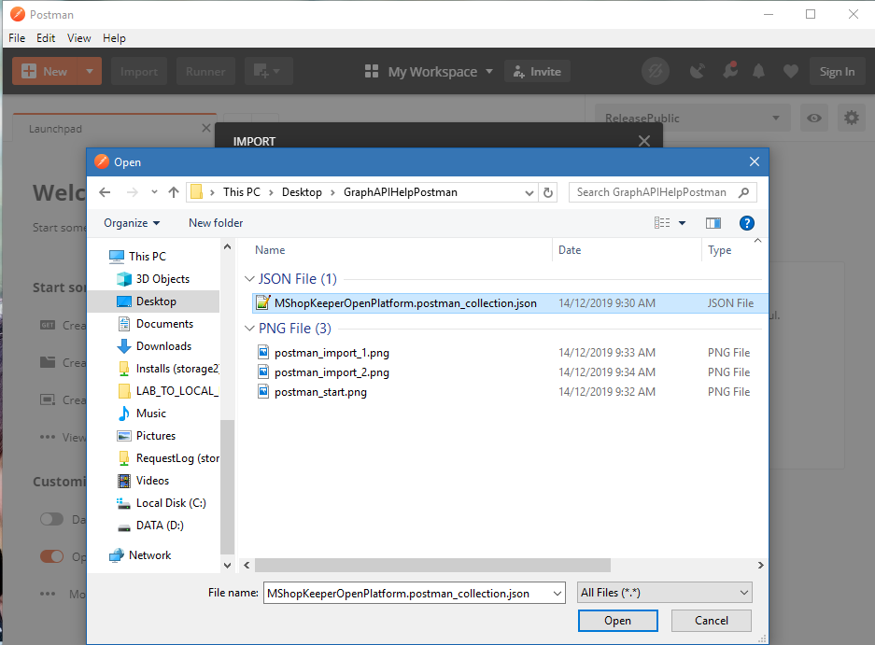
Task: Select MShopKeeperOpenPlatform.postman_collection.json file
Action: [x=510, y=303]
